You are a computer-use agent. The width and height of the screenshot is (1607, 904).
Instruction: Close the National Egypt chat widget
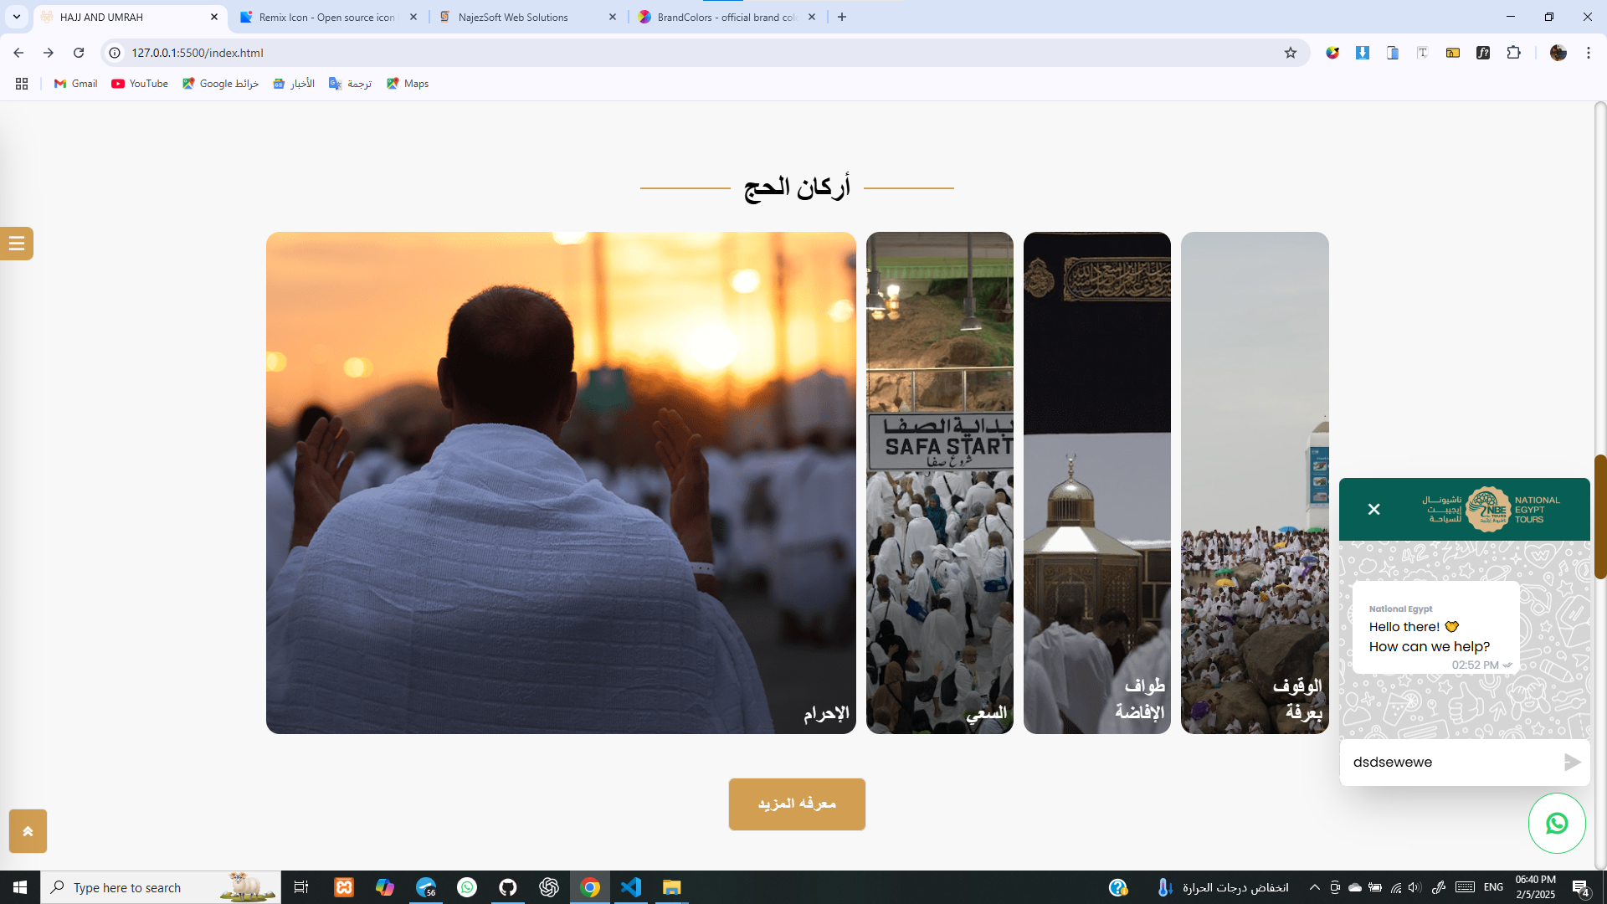pos(1373,509)
